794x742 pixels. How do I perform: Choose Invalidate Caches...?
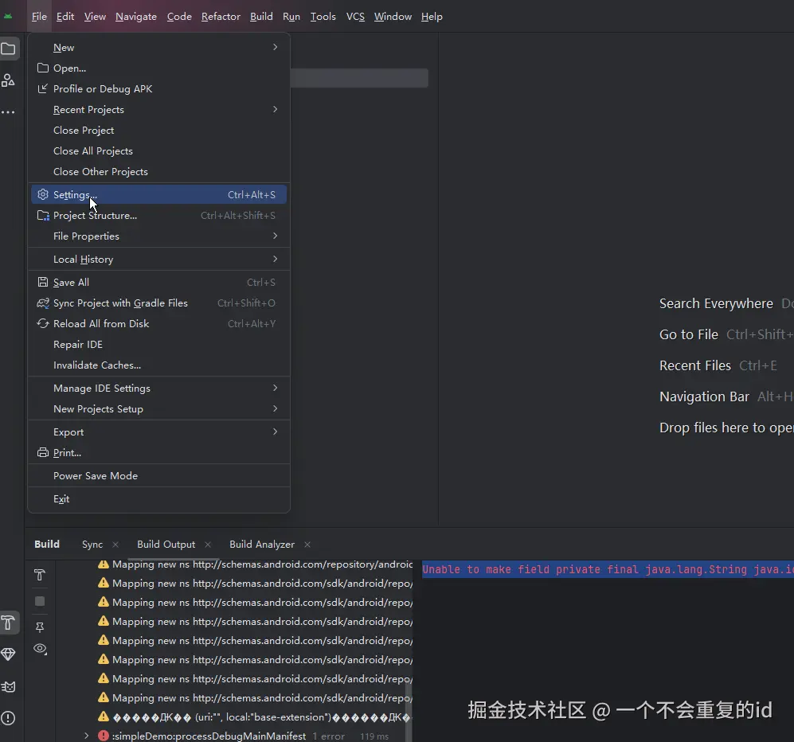point(159,365)
